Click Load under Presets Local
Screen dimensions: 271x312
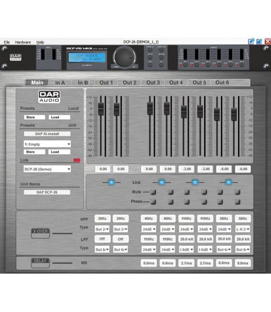click(60, 117)
